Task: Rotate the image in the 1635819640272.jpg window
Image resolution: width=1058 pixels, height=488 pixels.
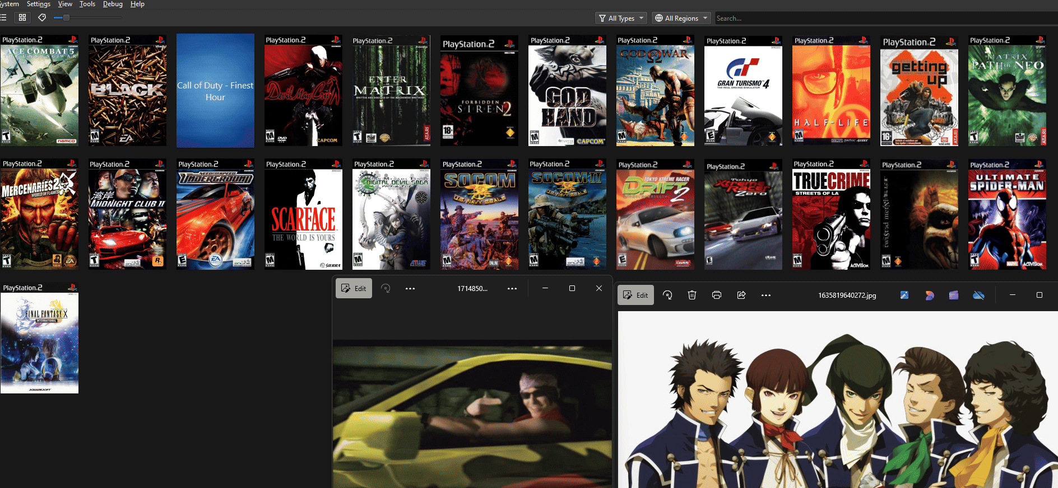Action: click(x=667, y=295)
